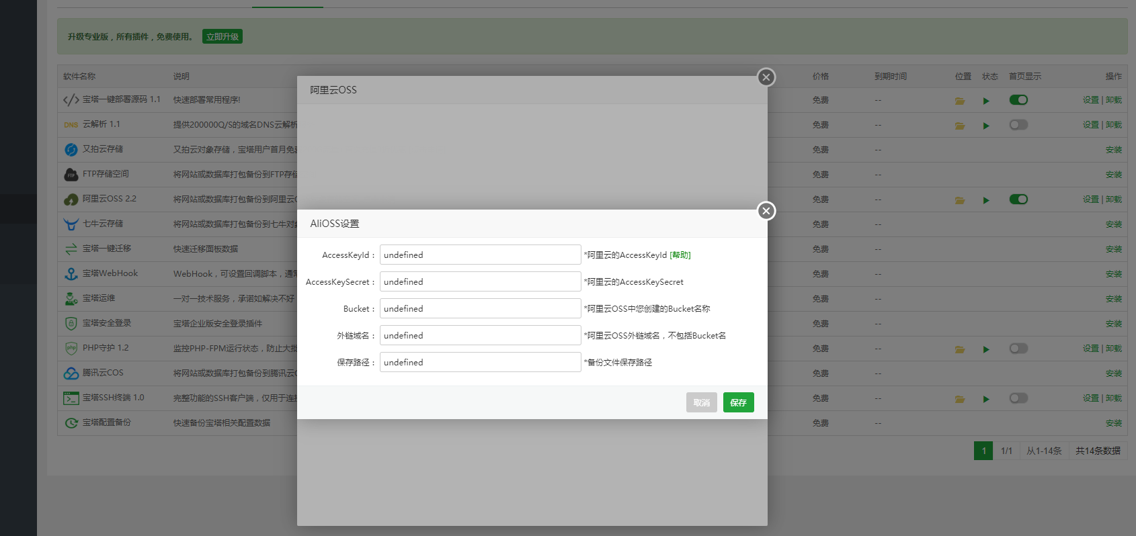Click the 立即升级 upgrade button
Image resolution: width=1136 pixels, height=536 pixels.
point(222,37)
